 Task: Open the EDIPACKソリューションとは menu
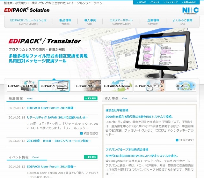[28, 22]
